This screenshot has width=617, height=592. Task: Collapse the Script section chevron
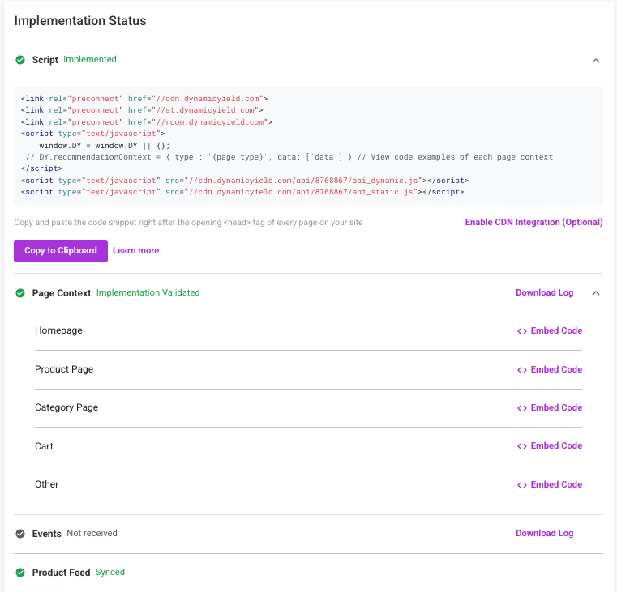[596, 61]
